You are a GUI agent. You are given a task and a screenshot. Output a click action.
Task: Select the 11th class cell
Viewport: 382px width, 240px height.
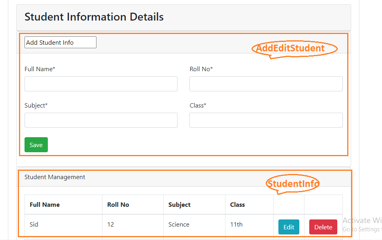pos(236,225)
